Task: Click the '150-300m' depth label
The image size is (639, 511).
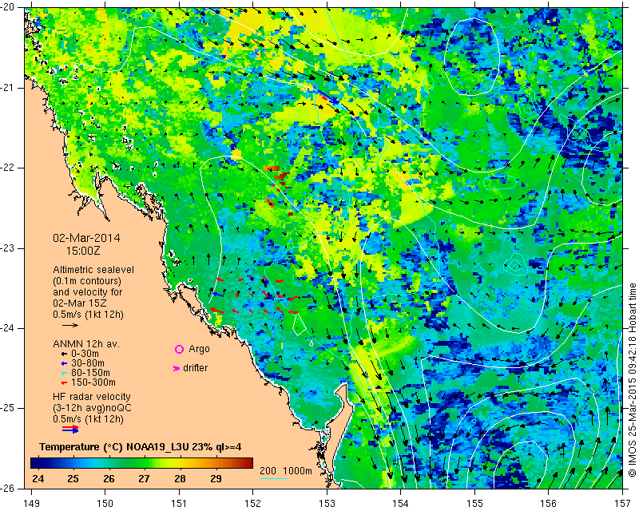Action: 93,382
